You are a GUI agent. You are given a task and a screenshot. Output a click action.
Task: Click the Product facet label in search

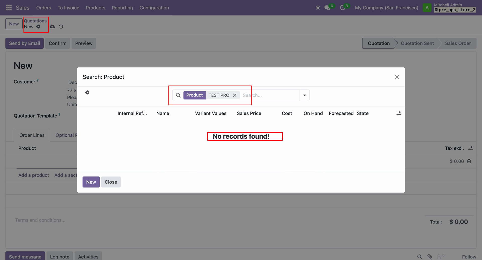pyautogui.click(x=195, y=95)
